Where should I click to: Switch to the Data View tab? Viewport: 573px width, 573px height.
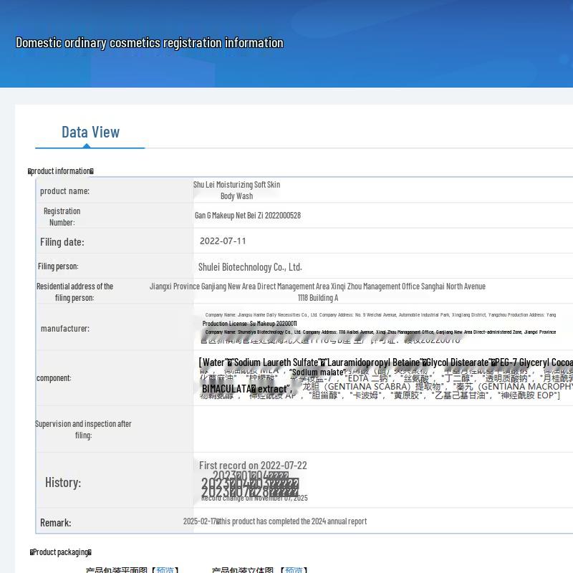tap(90, 132)
